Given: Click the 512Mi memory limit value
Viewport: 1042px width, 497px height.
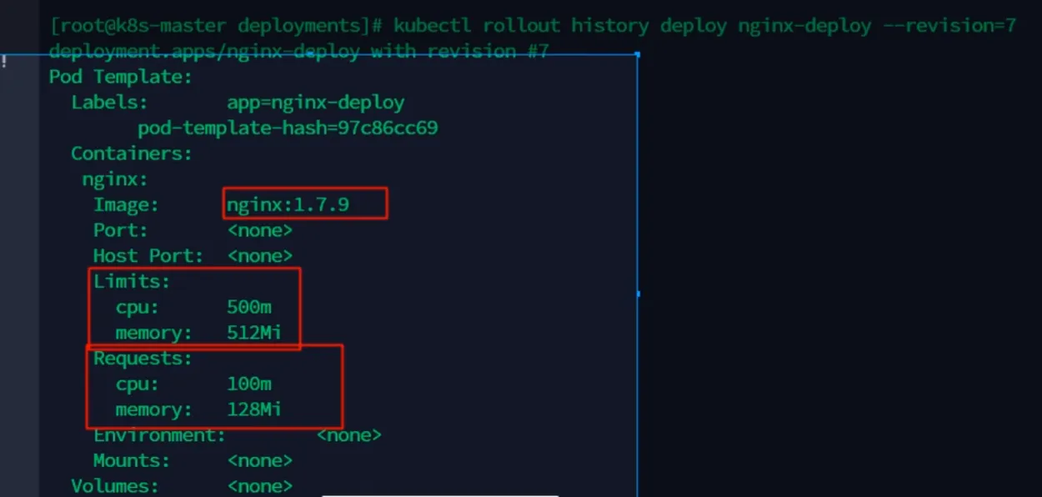Looking at the screenshot, I should 254,333.
